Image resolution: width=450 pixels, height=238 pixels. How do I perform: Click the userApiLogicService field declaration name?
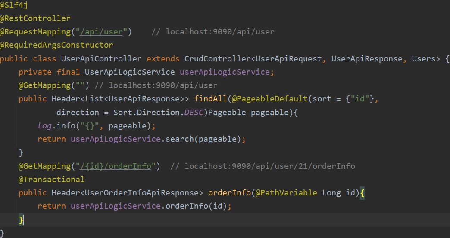[225, 72]
